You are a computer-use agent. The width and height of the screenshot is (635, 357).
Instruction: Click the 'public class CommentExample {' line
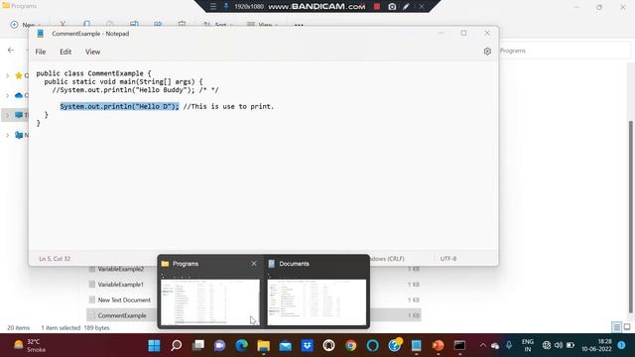point(93,73)
